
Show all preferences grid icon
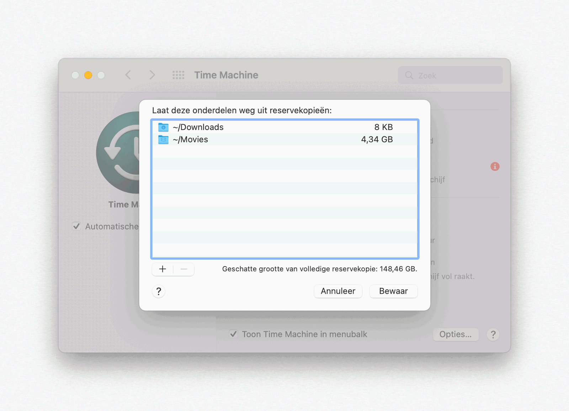point(179,75)
